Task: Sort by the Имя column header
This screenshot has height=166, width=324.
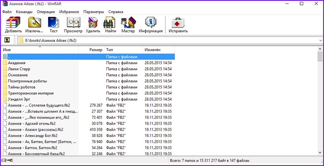Action: [x=40, y=50]
